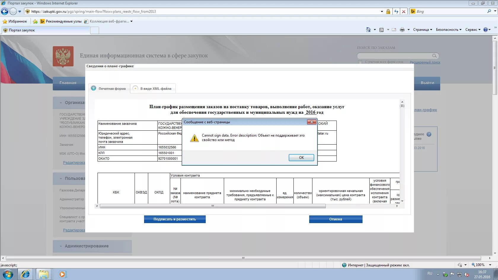Screen dimensions: 498x280
Task: Click the Forward arrow in Internet Explorer
Action: tap(13, 12)
